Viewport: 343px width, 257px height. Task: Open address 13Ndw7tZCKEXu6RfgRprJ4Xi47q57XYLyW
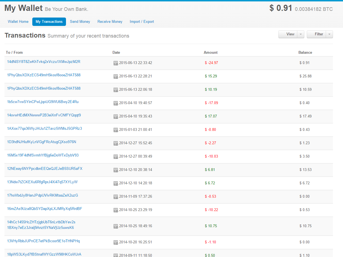pos(42,182)
